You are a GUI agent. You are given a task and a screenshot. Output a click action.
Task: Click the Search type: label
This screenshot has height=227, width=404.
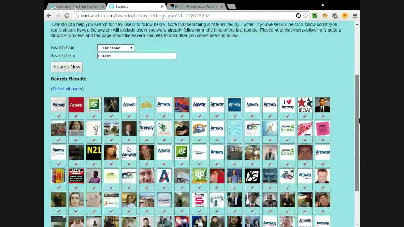click(x=63, y=48)
